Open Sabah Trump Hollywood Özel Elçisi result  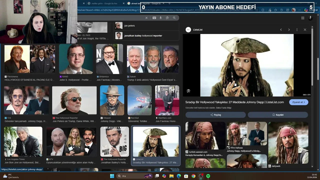coord(153,59)
